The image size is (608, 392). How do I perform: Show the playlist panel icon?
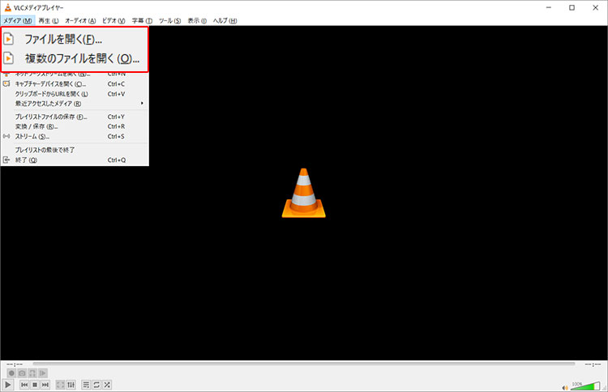[x=87, y=384]
